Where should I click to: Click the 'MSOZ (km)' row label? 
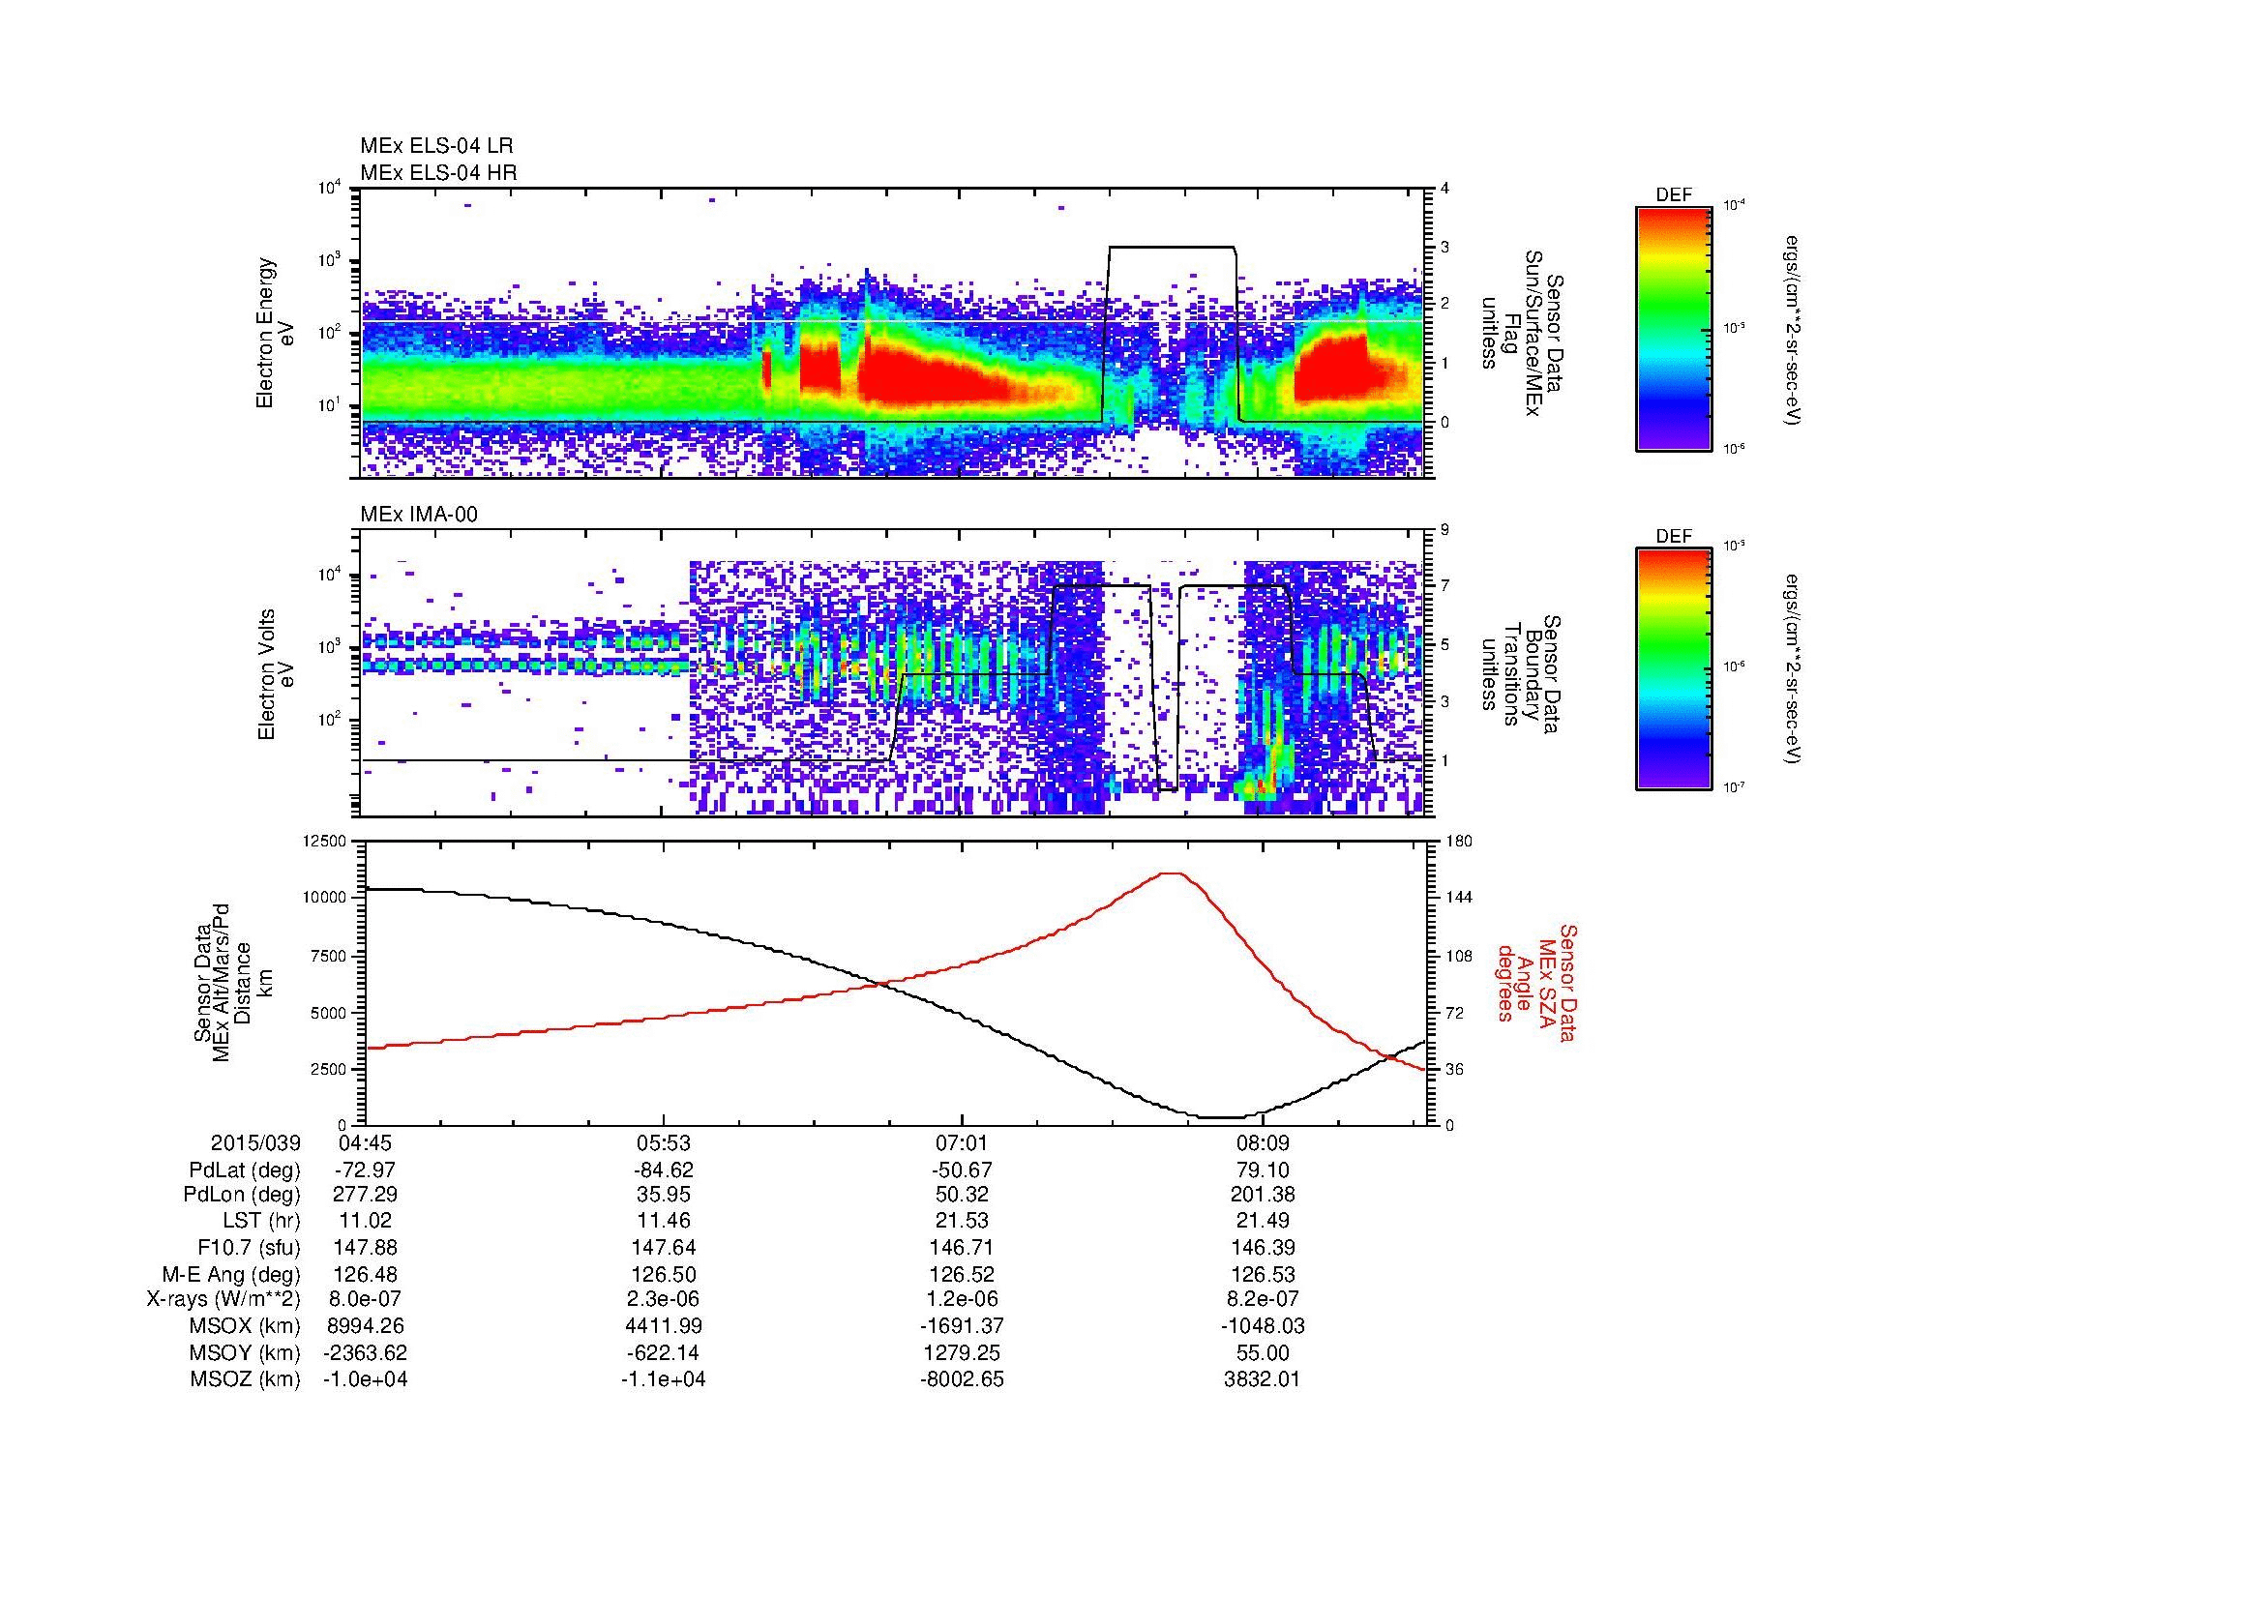[245, 1380]
